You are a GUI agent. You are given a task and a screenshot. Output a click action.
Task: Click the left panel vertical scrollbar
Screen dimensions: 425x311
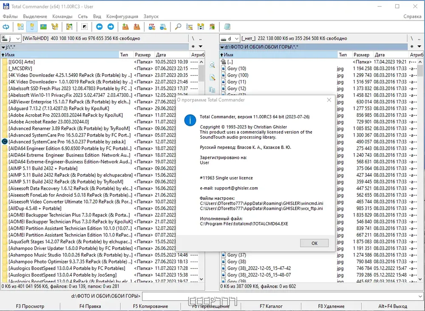201,171
